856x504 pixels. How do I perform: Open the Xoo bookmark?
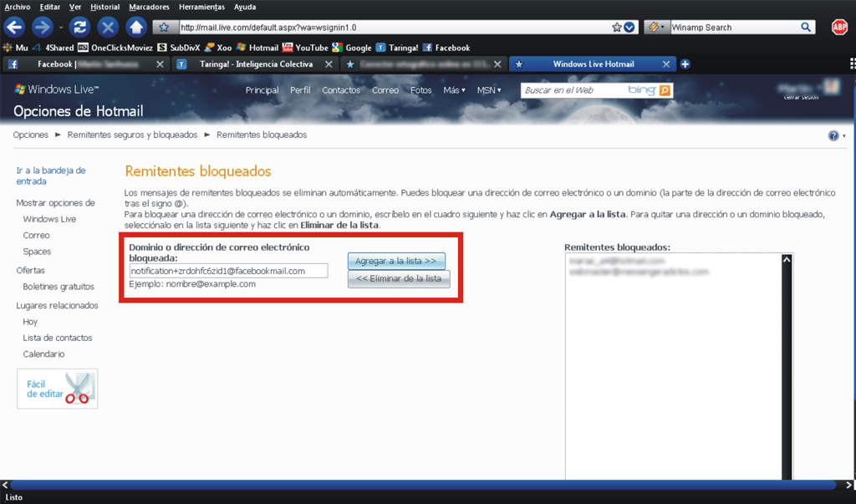pos(218,48)
